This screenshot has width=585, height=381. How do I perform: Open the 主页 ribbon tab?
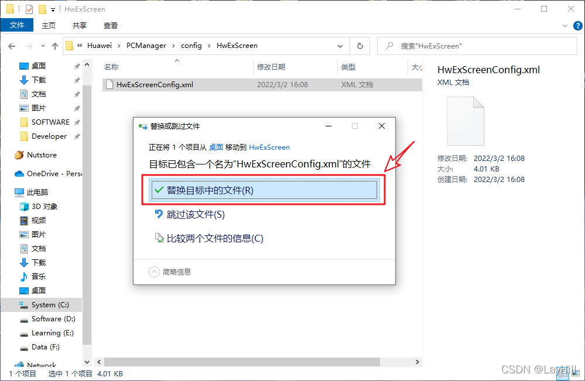49,25
